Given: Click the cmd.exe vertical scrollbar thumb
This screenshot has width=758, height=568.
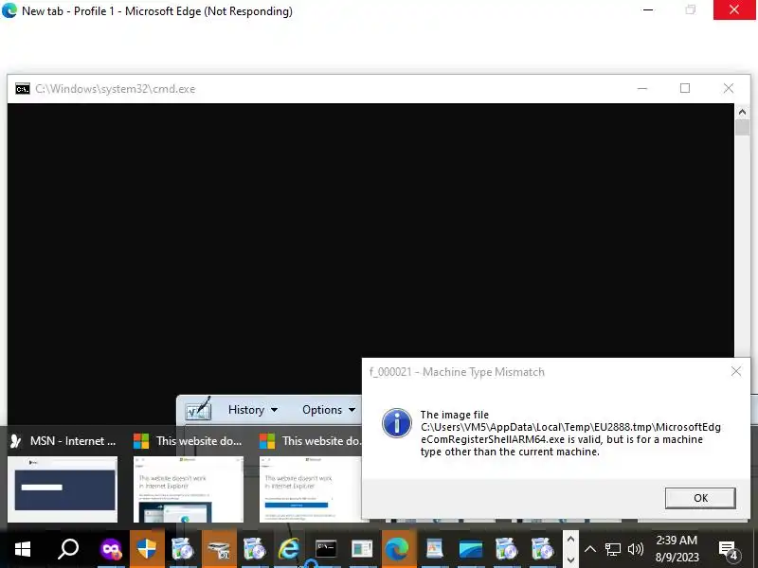Looking at the screenshot, I should (x=742, y=128).
